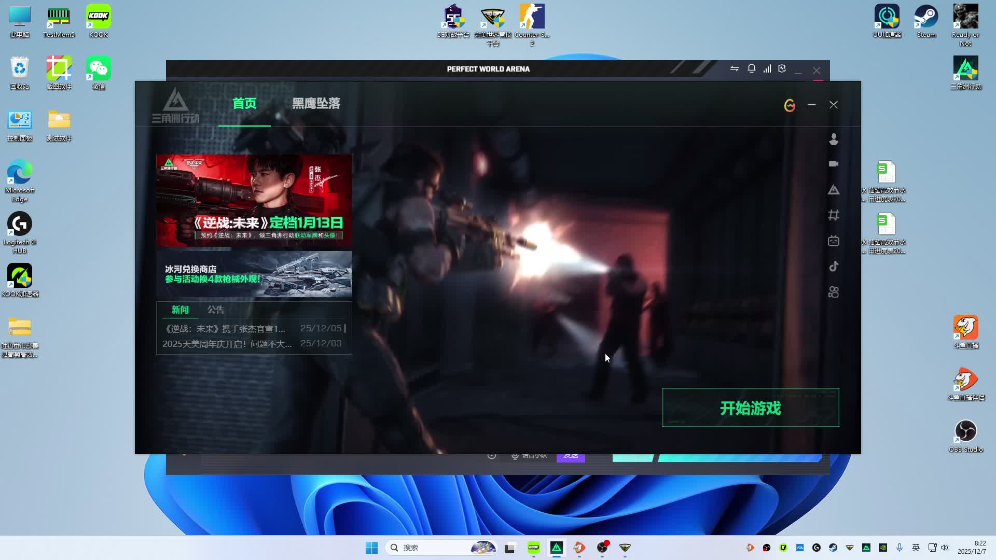996x560 pixels.
Task: Click the shield security icon in Arena titlebar
Action: point(782,68)
